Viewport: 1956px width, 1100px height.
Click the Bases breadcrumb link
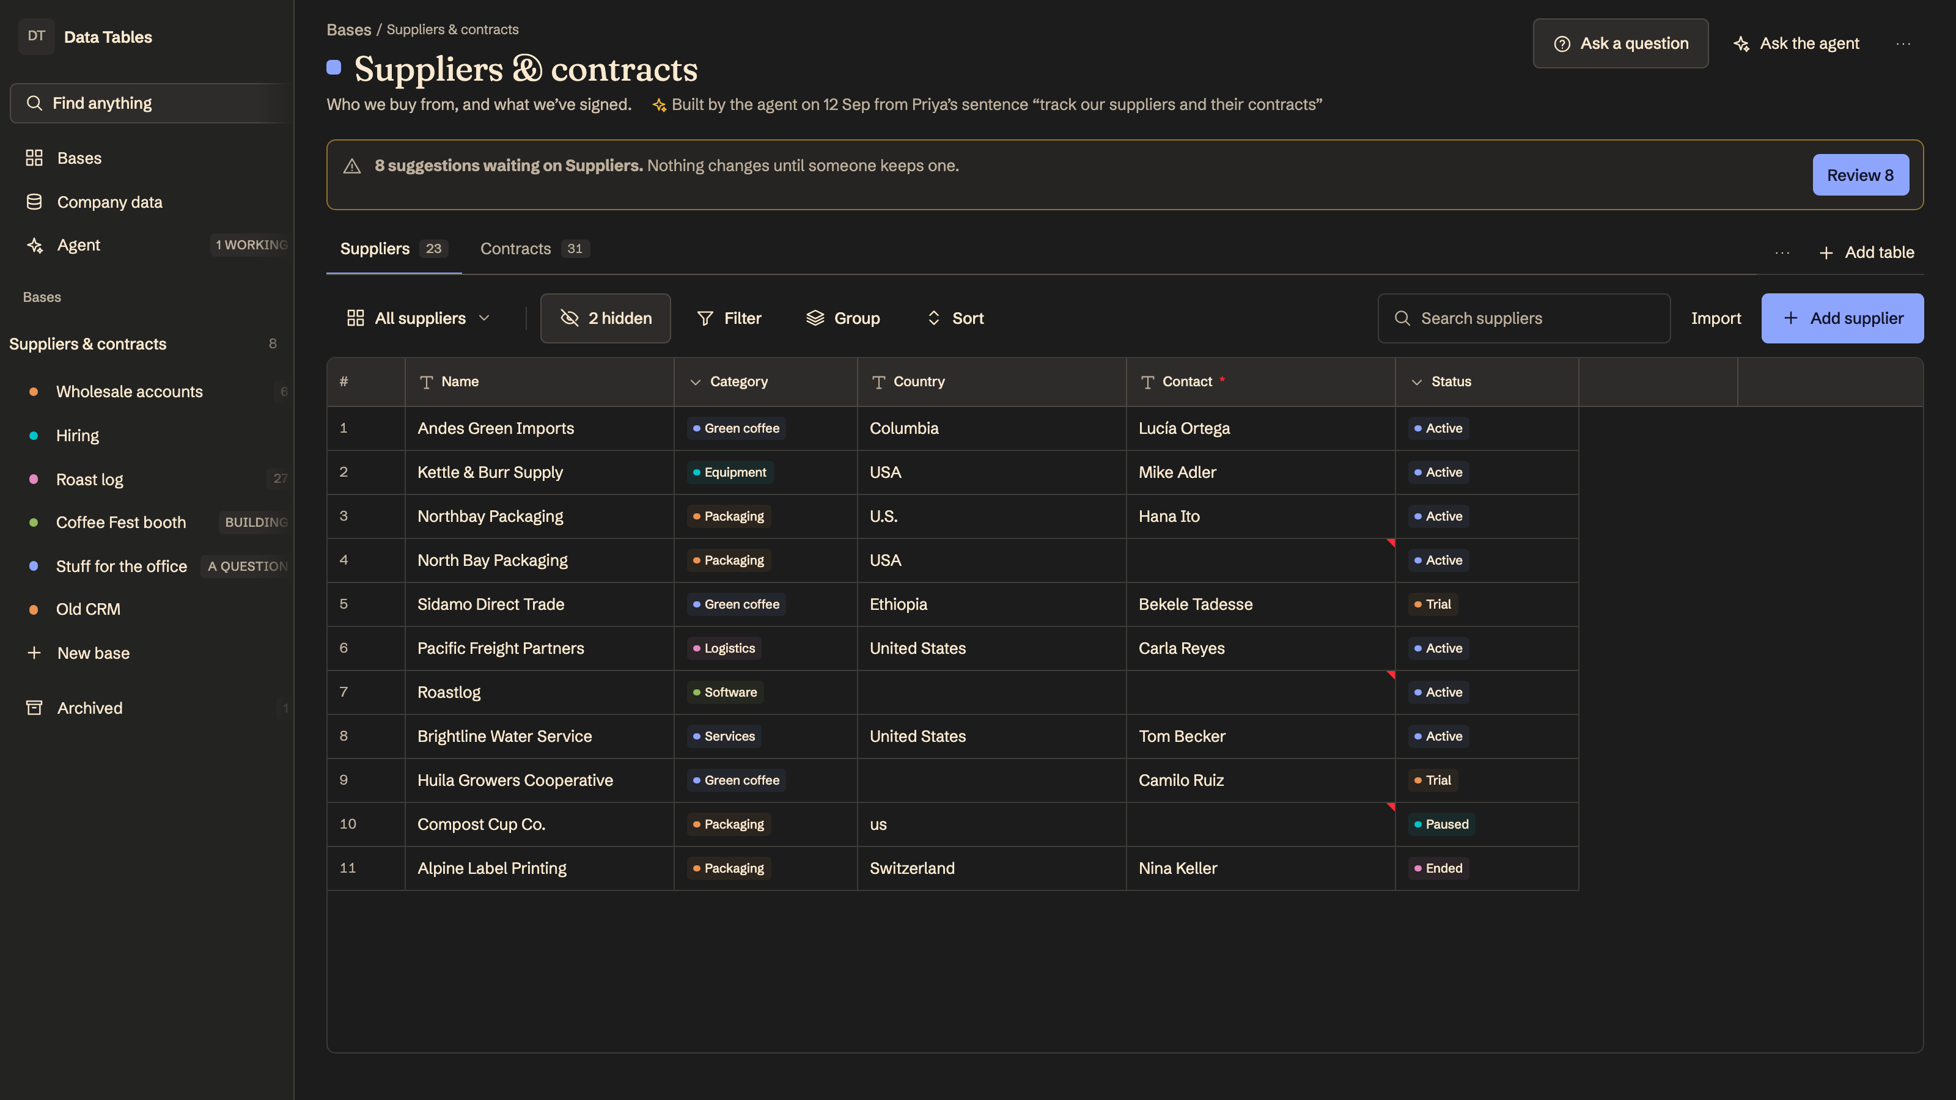(x=348, y=29)
